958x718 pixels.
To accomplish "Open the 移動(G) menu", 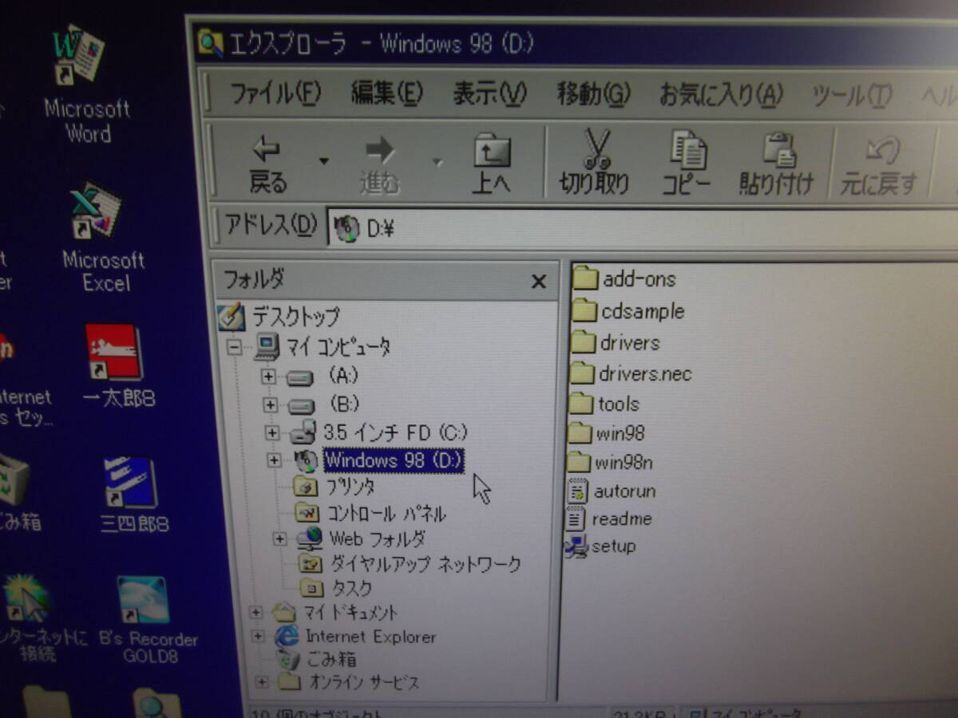I will point(593,95).
